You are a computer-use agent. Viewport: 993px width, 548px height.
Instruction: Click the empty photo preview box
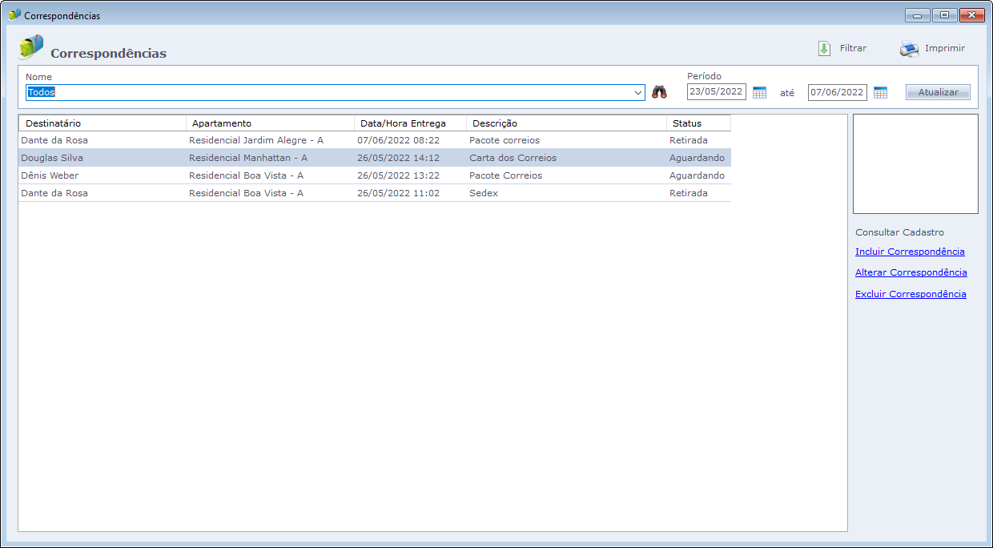tap(915, 163)
